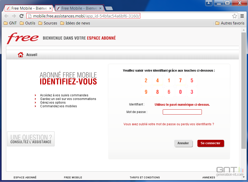Open Idées de news bookmarks folder

(75, 23)
